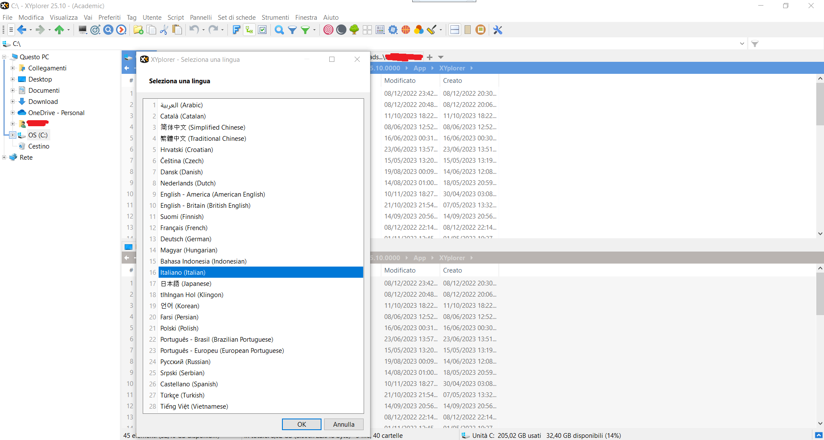Click the Paste clipboard icon
Screen dimensions: 824x440
(x=177, y=30)
